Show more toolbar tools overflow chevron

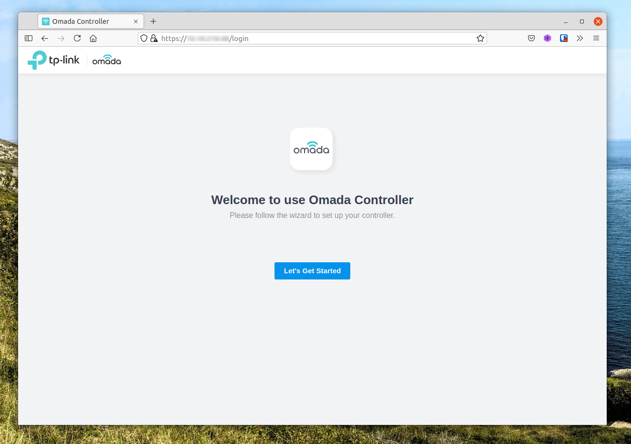coord(580,38)
